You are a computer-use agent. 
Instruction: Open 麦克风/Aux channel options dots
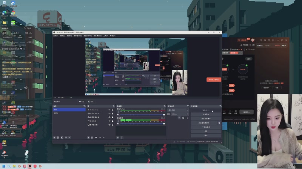pyautogui.click(x=118, y=112)
